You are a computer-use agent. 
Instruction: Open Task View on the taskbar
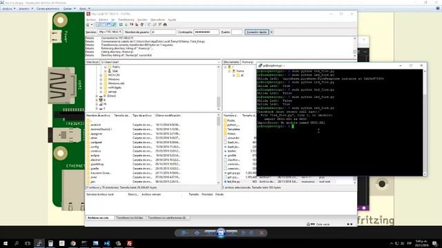pos(28,243)
